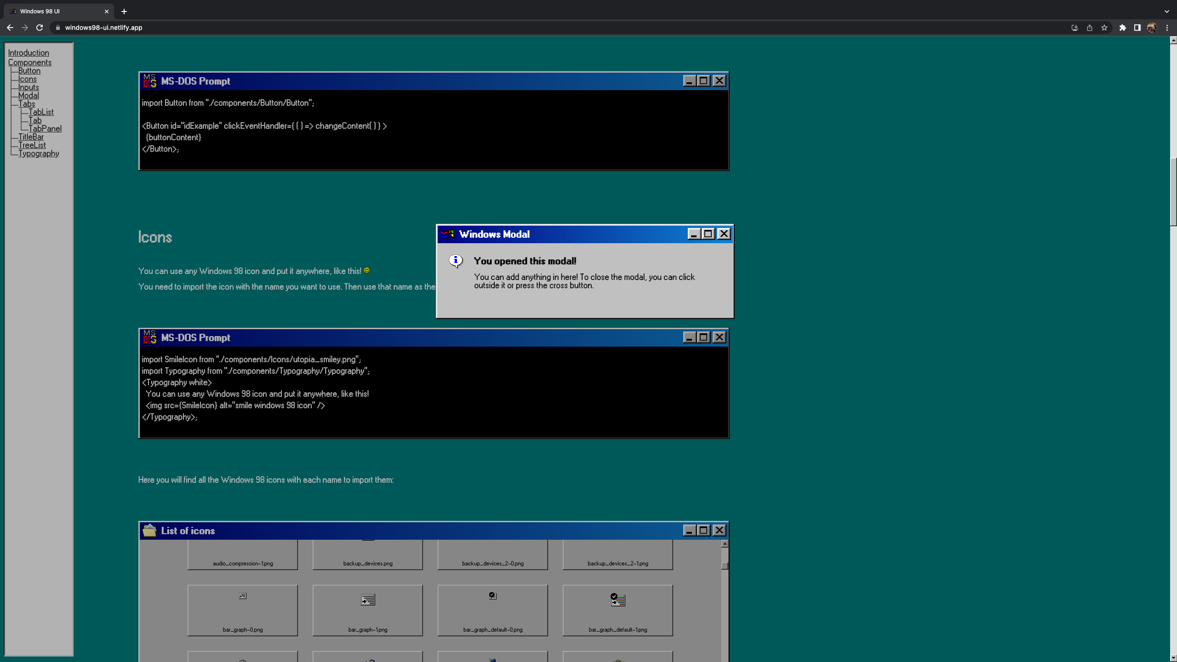Click the browser extensions puzzle icon
The width and height of the screenshot is (1177, 662).
point(1122,28)
